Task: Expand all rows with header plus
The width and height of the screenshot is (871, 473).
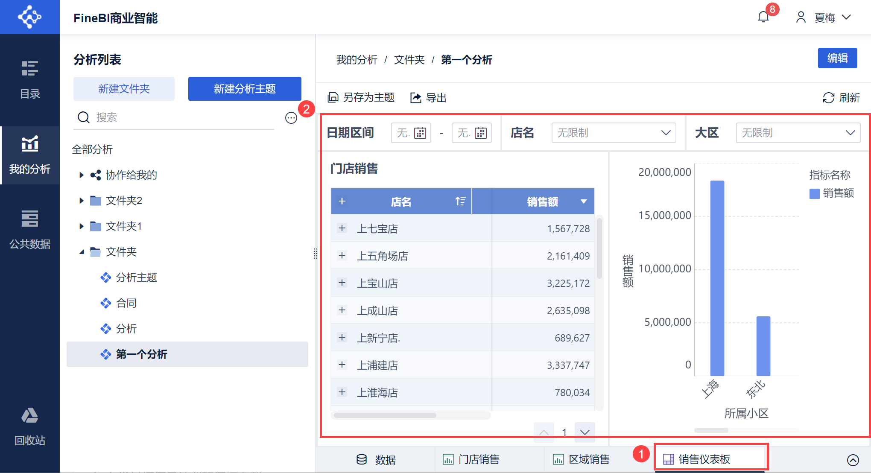Action: 342,201
